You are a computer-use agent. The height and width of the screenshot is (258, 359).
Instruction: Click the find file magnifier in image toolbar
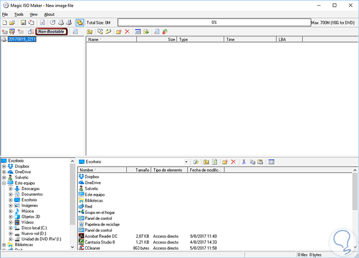(157, 31)
